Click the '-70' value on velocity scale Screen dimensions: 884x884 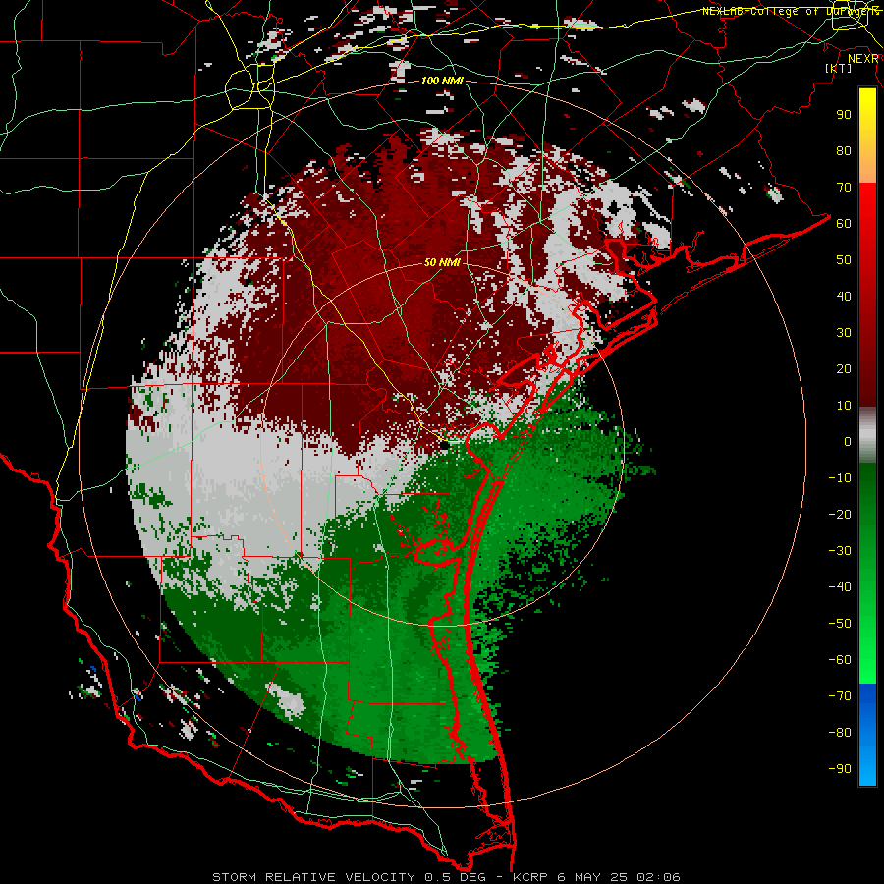coord(840,696)
